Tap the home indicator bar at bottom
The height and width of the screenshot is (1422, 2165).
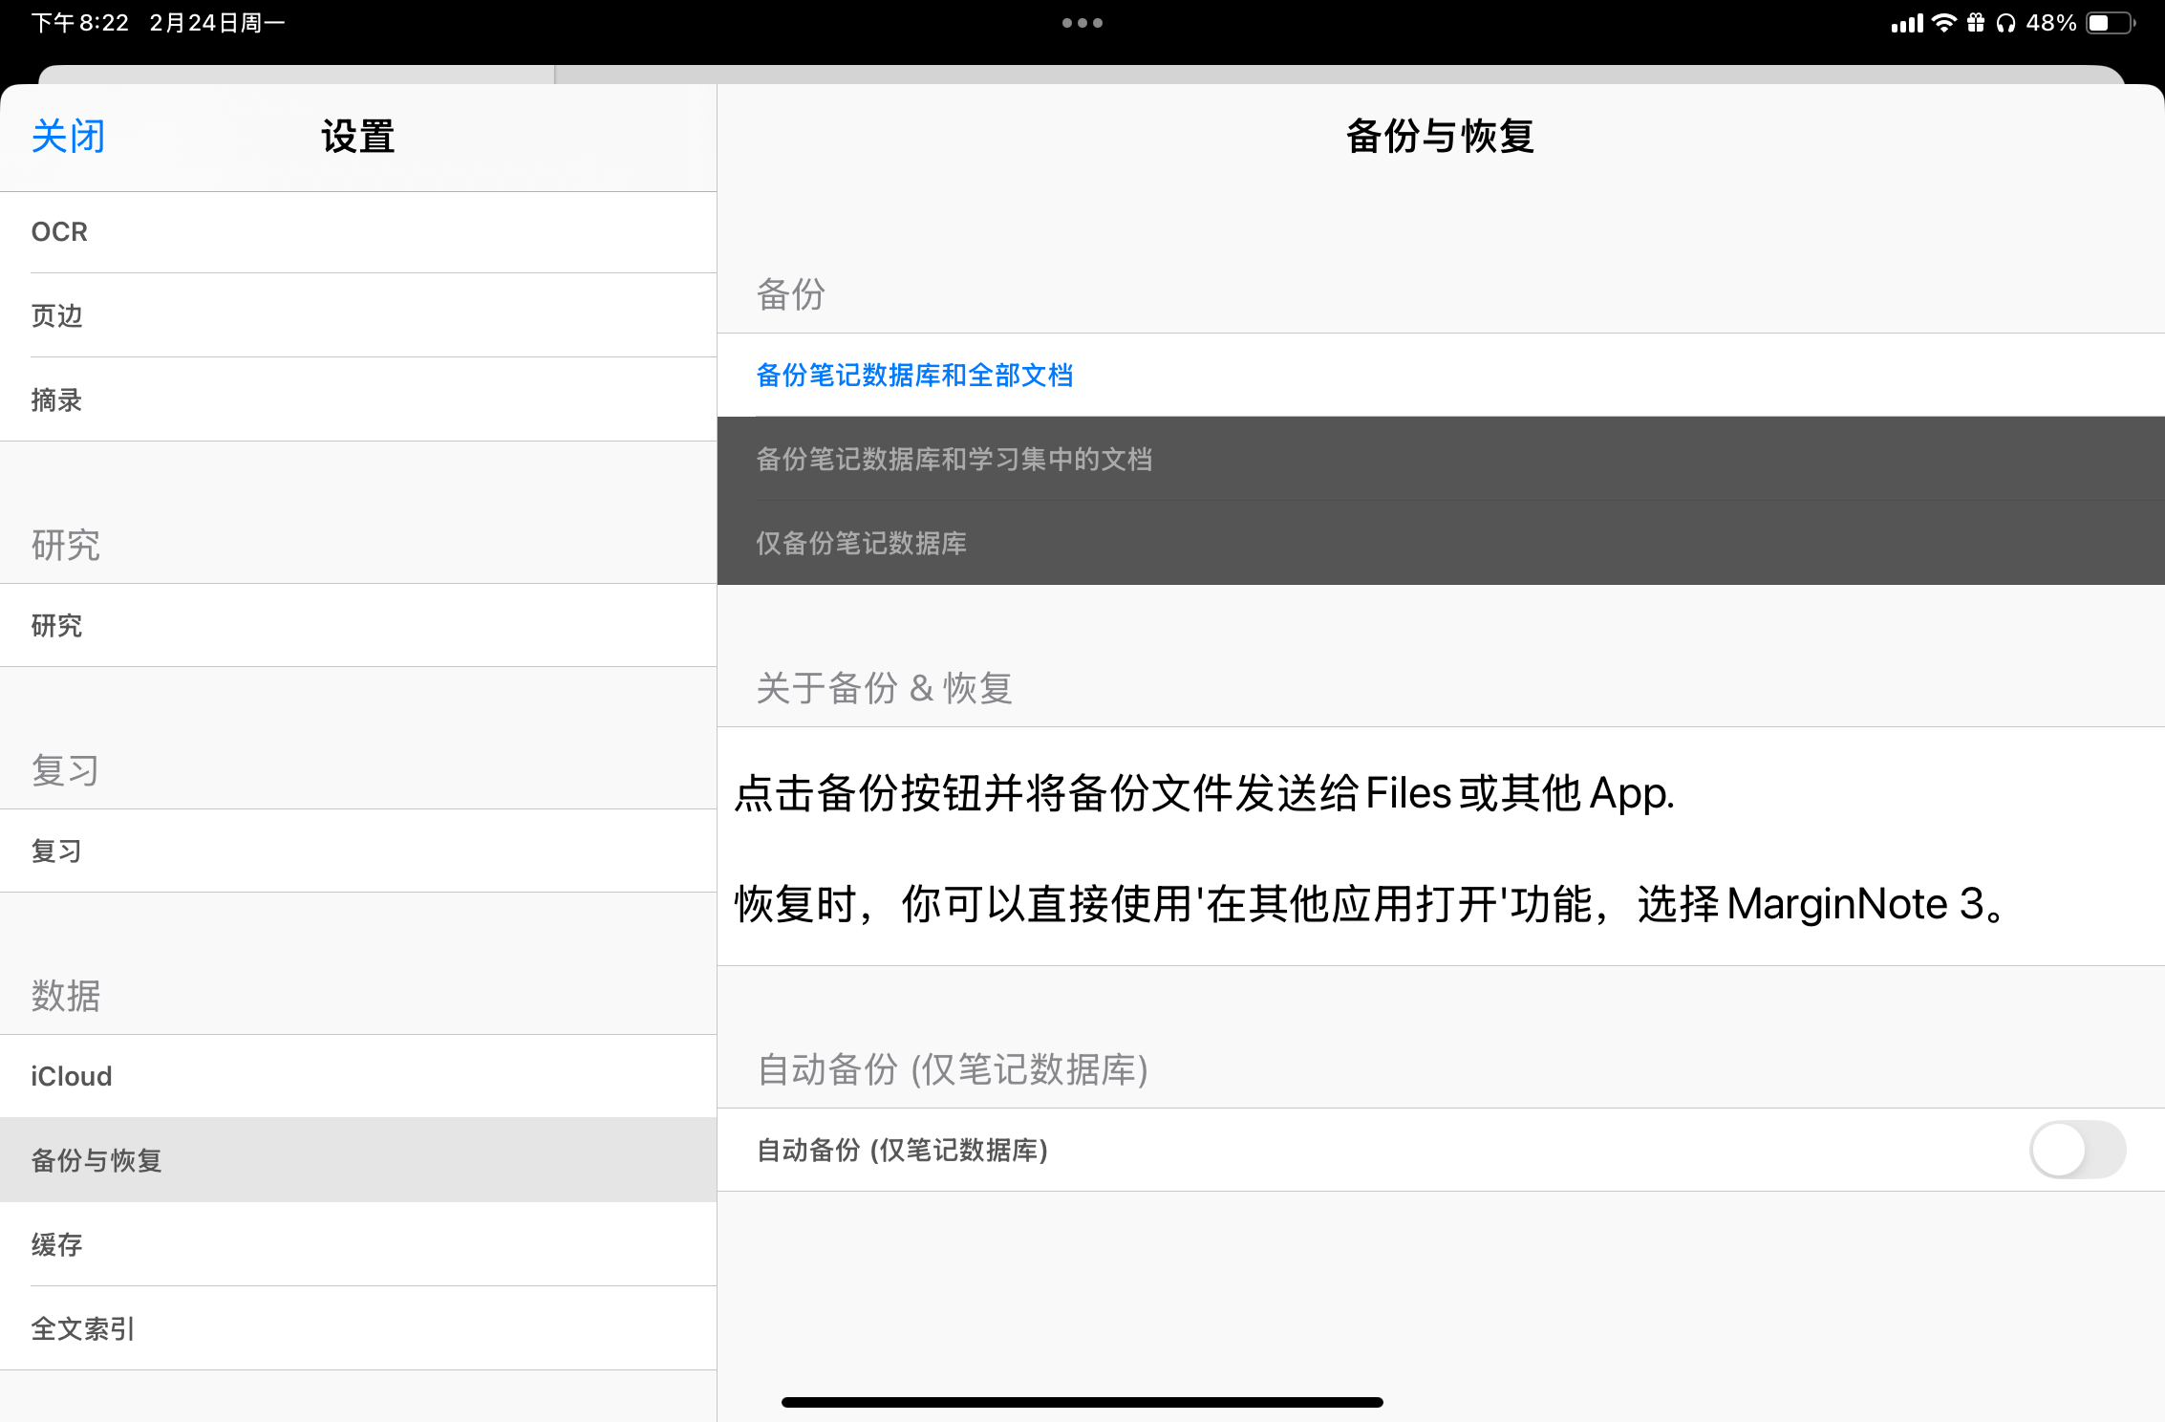pos(1082,1402)
